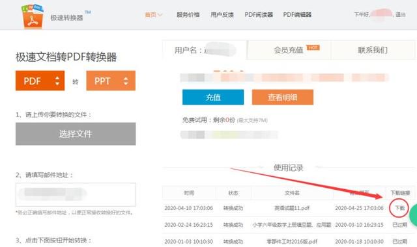Click the HOT badge on 会员充值
This screenshot has height=247, width=417.
click(313, 47)
